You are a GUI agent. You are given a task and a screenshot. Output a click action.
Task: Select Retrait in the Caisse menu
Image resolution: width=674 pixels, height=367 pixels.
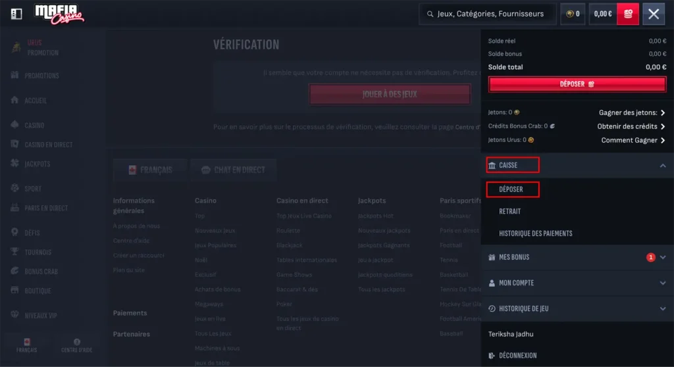tap(510, 211)
